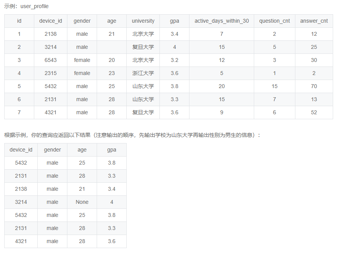Click the answer_cnt value '13'
The height and width of the screenshot is (255, 352).
coord(314,99)
